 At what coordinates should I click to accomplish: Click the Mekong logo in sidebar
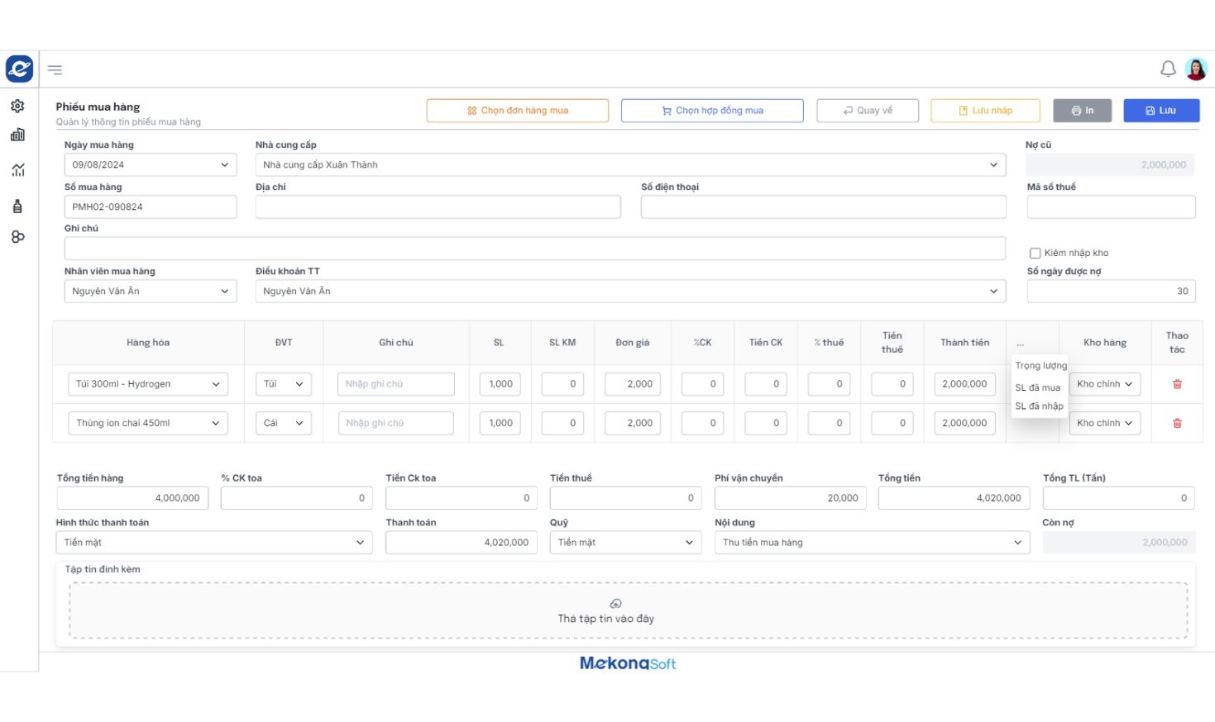point(19,69)
